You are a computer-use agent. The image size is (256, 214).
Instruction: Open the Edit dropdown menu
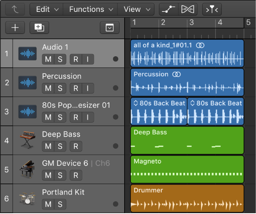(x=46, y=9)
